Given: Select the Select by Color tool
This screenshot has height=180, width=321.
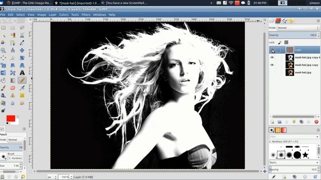Looking at the screenshot, I should 13,35.
